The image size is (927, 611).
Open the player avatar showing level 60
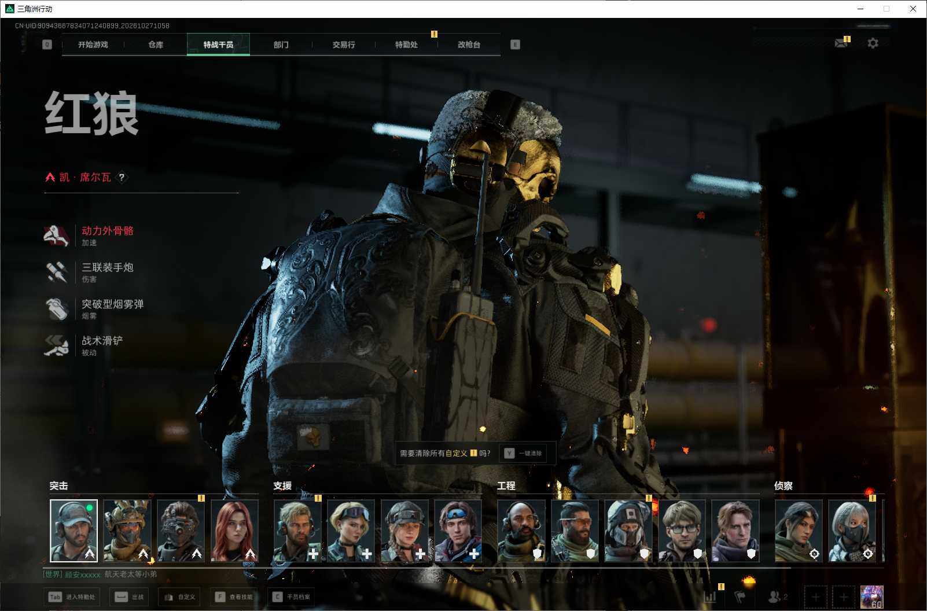pyautogui.click(x=871, y=597)
